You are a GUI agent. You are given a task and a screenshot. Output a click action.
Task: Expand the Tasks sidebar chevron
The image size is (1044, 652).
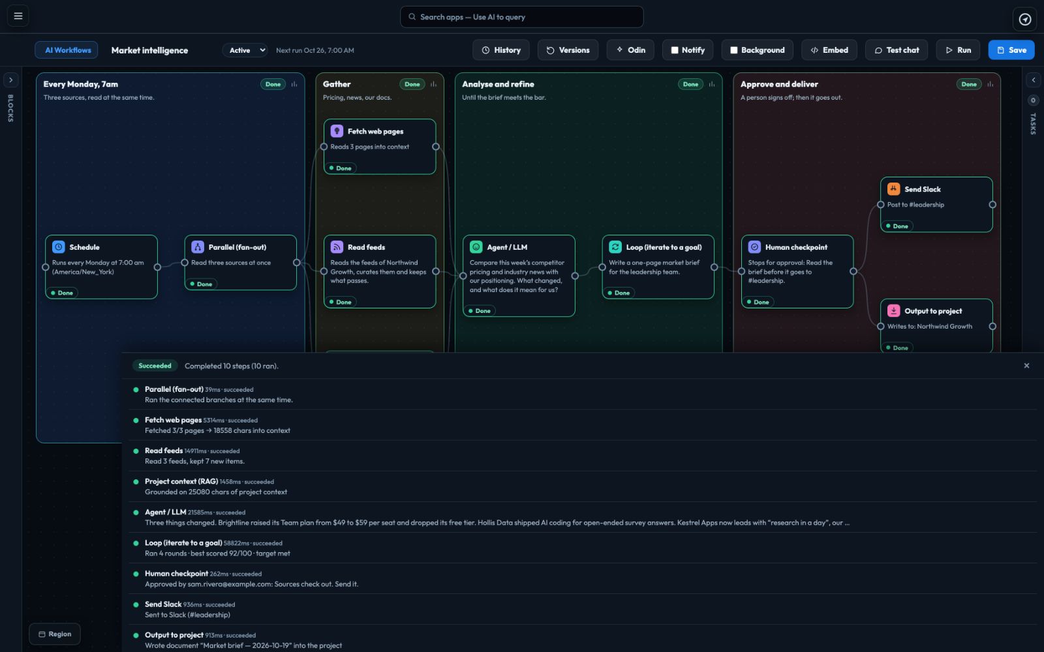(x=1033, y=80)
